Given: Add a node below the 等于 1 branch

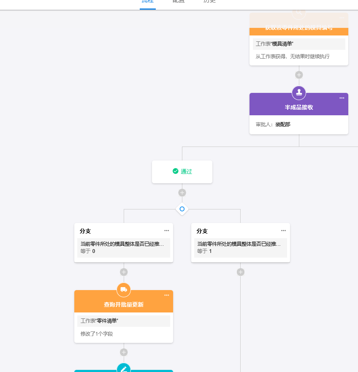Looking at the screenshot, I should (241, 272).
